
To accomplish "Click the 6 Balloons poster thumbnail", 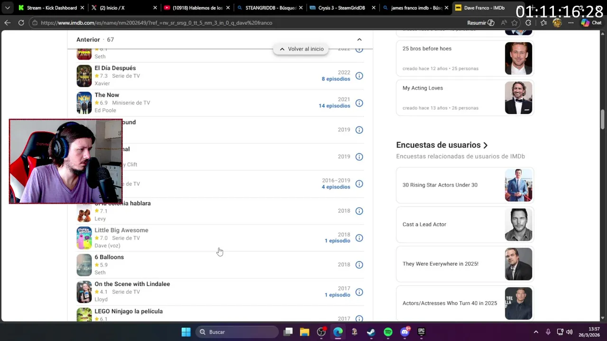I will point(84,265).
